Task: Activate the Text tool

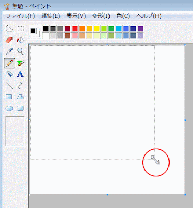Action: click(x=20, y=74)
